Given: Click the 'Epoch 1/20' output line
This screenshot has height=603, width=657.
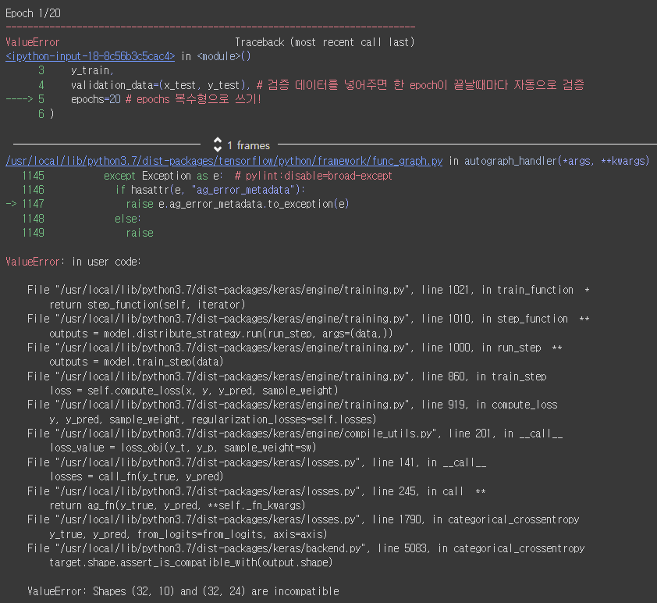Looking at the screenshot, I should 33,13.
